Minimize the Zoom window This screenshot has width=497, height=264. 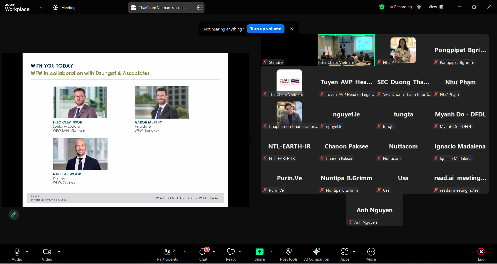pyautogui.click(x=460, y=7)
